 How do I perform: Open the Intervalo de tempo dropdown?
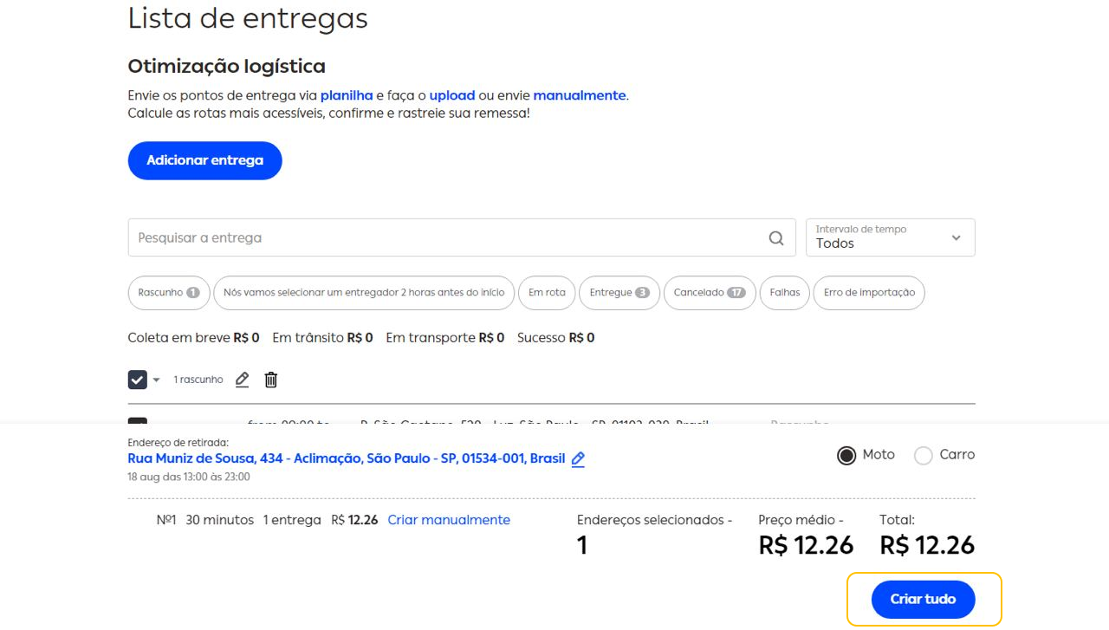[890, 237]
